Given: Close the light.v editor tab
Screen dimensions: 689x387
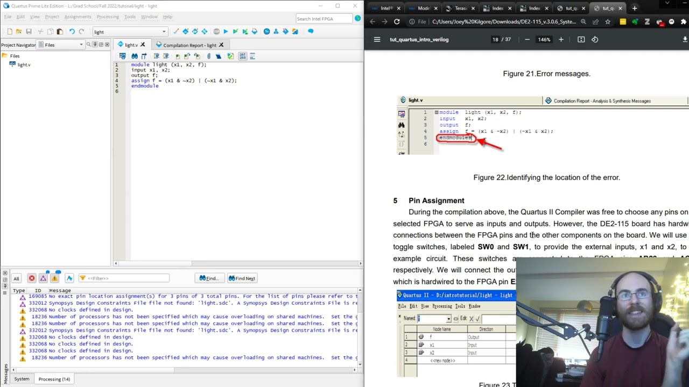Looking at the screenshot, I should [143, 45].
